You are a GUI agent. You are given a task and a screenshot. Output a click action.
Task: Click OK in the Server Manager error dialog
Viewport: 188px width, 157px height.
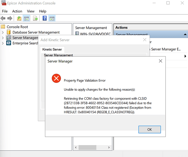click(150, 129)
